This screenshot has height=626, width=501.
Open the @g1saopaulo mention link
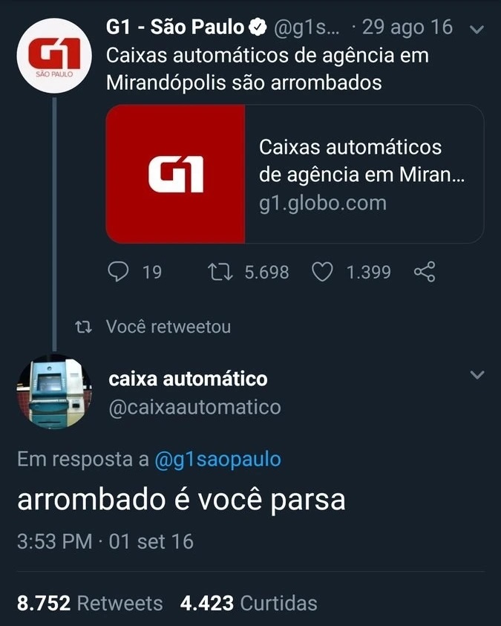click(217, 460)
